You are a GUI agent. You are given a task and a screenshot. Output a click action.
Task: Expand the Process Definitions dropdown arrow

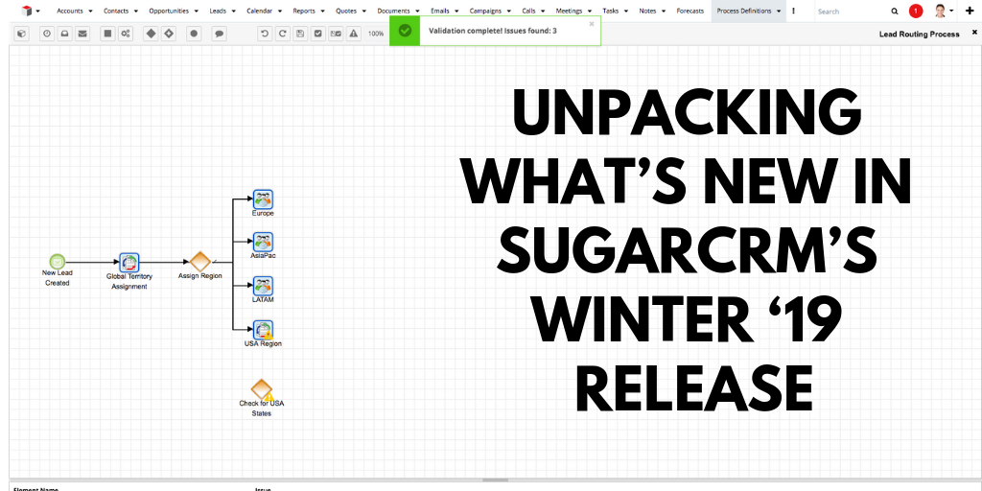click(779, 12)
